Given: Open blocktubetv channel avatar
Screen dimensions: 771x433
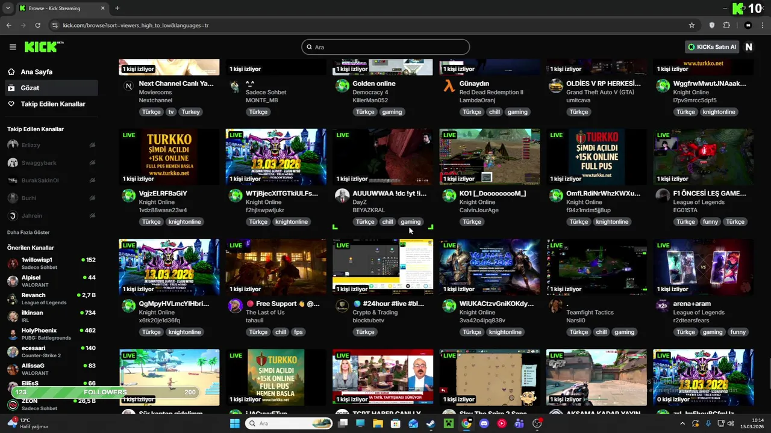Looking at the screenshot, I should [342, 306].
